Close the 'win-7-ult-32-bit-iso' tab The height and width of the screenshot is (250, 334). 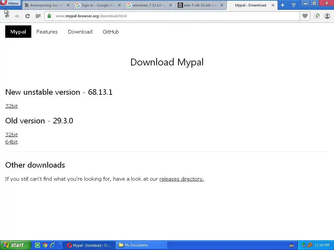(x=222, y=5)
